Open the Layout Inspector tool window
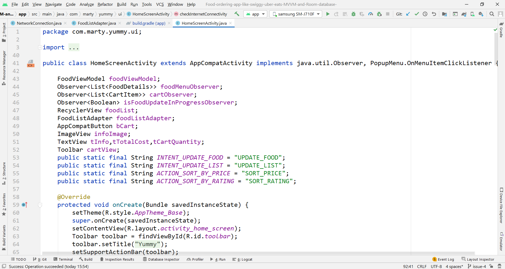The width and height of the screenshot is (505, 269). tap(478, 259)
